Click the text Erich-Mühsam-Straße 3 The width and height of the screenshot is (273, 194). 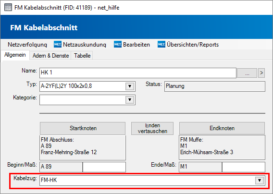tap(207, 152)
